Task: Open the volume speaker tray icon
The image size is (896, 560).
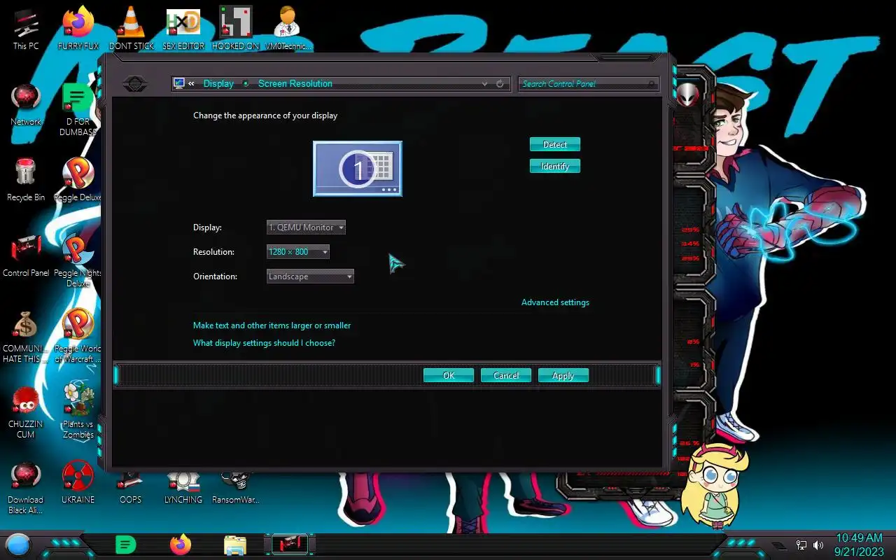Action: tap(818, 545)
